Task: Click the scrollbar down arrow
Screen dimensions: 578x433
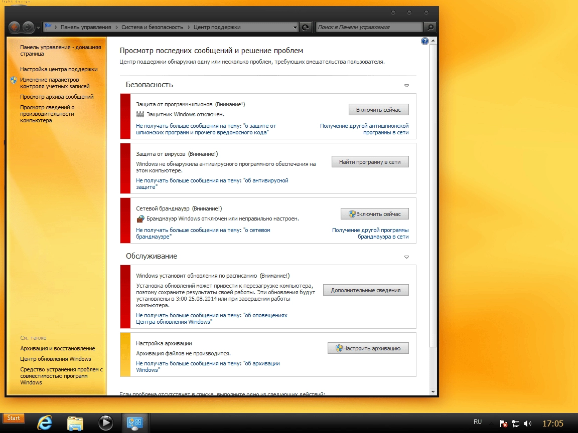Action: [x=433, y=392]
